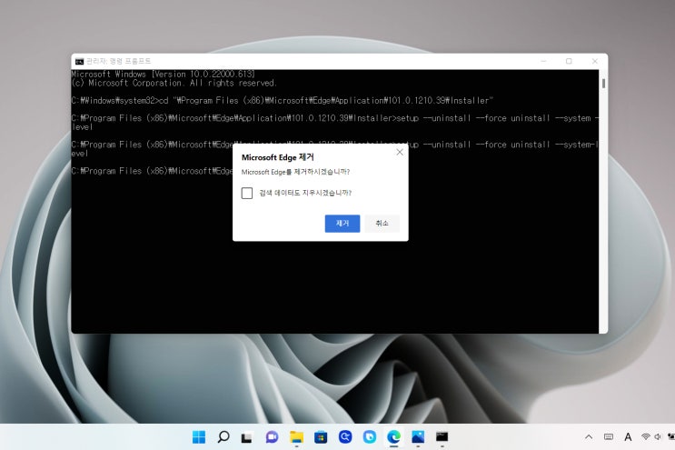Open Task View on taskbar
The width and height of the screenshot is (675, 450).
click(247, 437)
